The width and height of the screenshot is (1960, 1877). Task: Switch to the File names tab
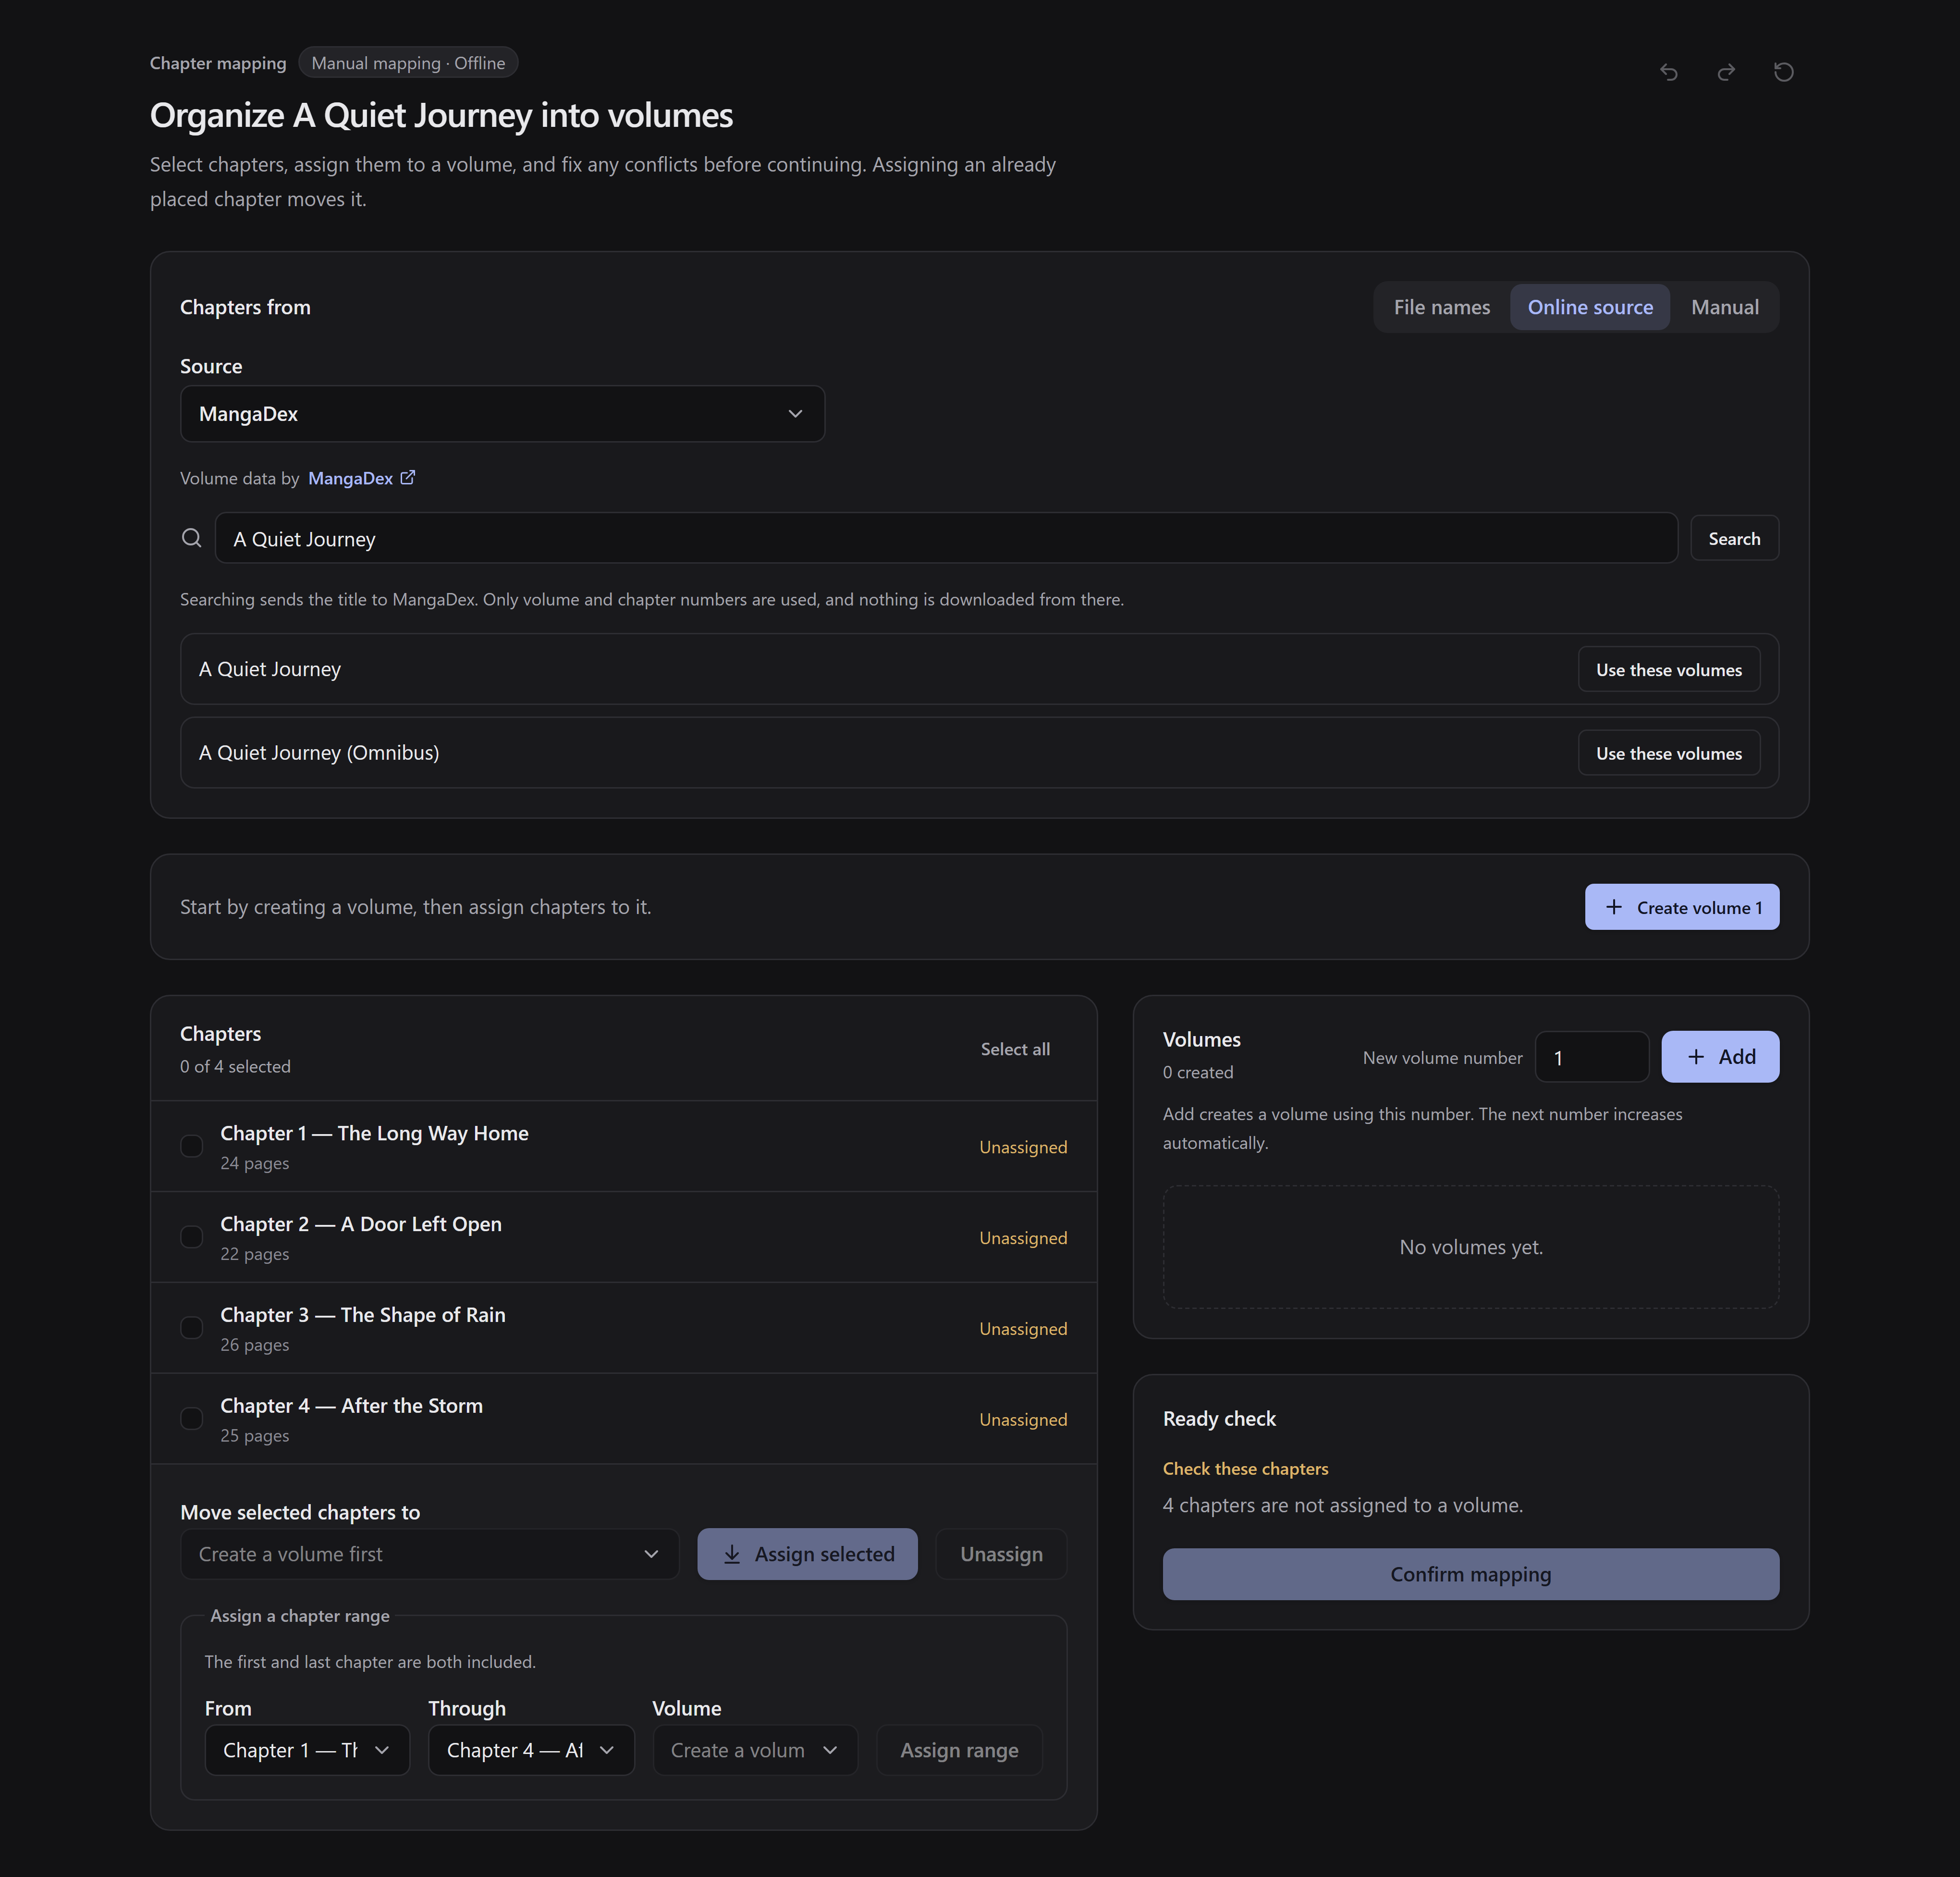1441,307
